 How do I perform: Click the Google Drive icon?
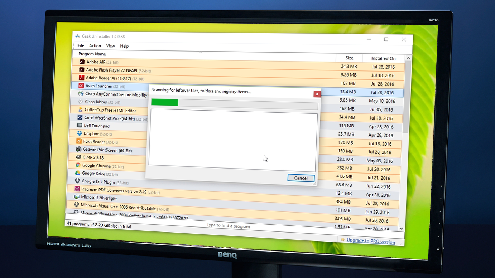coord(77,173)
